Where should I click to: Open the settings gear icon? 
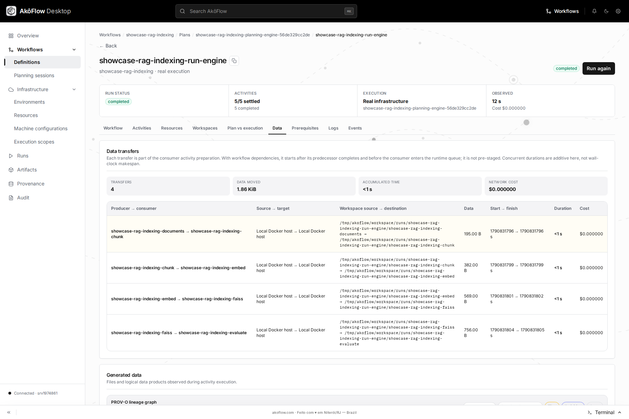point(618,11)
